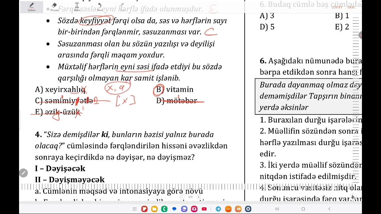The image size is (381, 214).
Task: Undo the last stroke with Geri
Action: click(100, 7)
